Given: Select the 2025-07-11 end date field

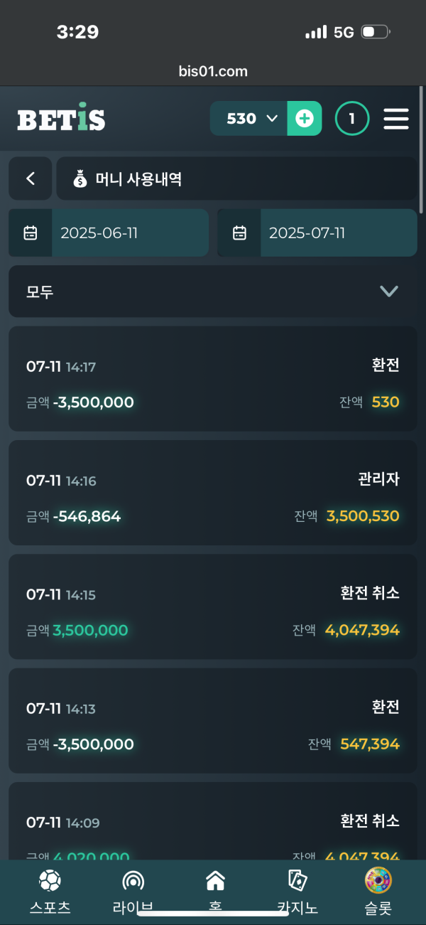Looking at the screenshot, I should click(x=338, y=232).
